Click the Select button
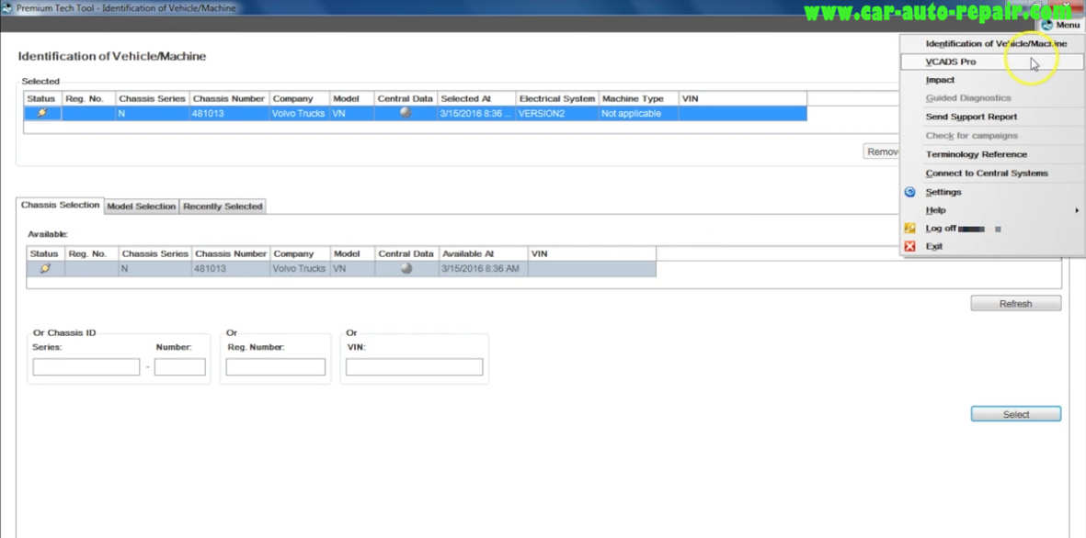Screen dimensions: 1086x538 tap(1015, 414)
